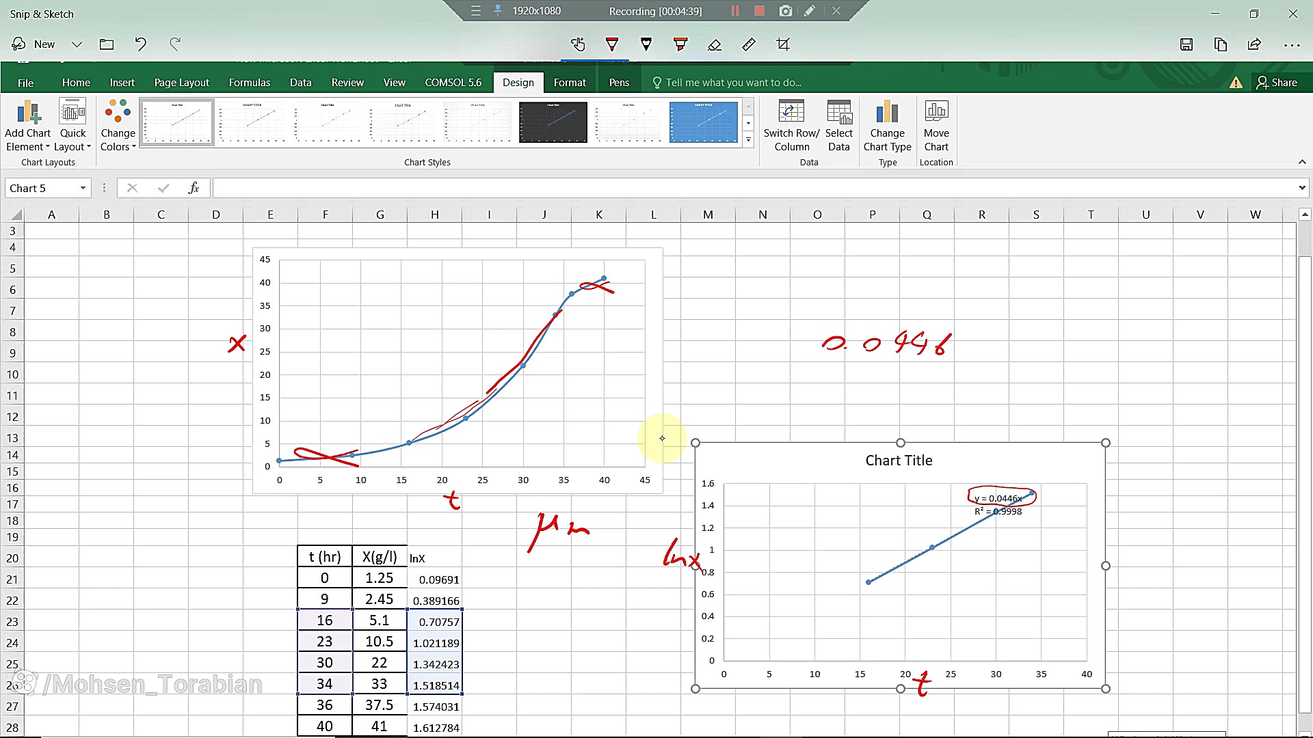Screen dimensions: 1313x738
Task: Expand the New snip delay dropdown
Action: coord(77,44)
